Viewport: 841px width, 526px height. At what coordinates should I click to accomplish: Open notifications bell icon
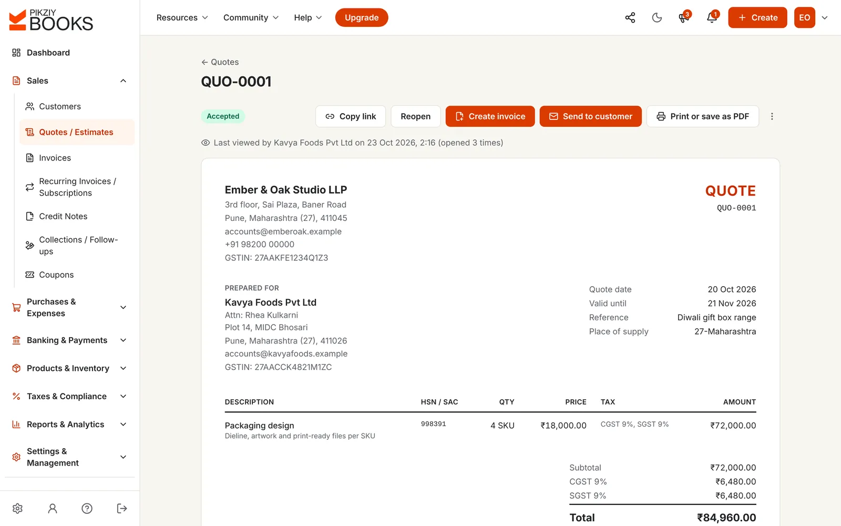(712, 18)
